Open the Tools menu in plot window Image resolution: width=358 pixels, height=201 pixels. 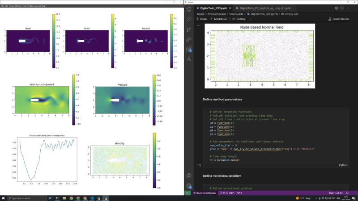25,6
